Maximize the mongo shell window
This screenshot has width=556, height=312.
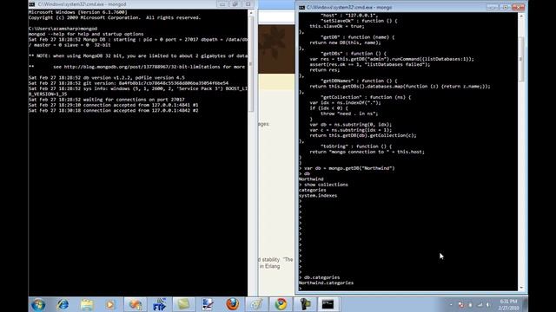tap(506, 7)
